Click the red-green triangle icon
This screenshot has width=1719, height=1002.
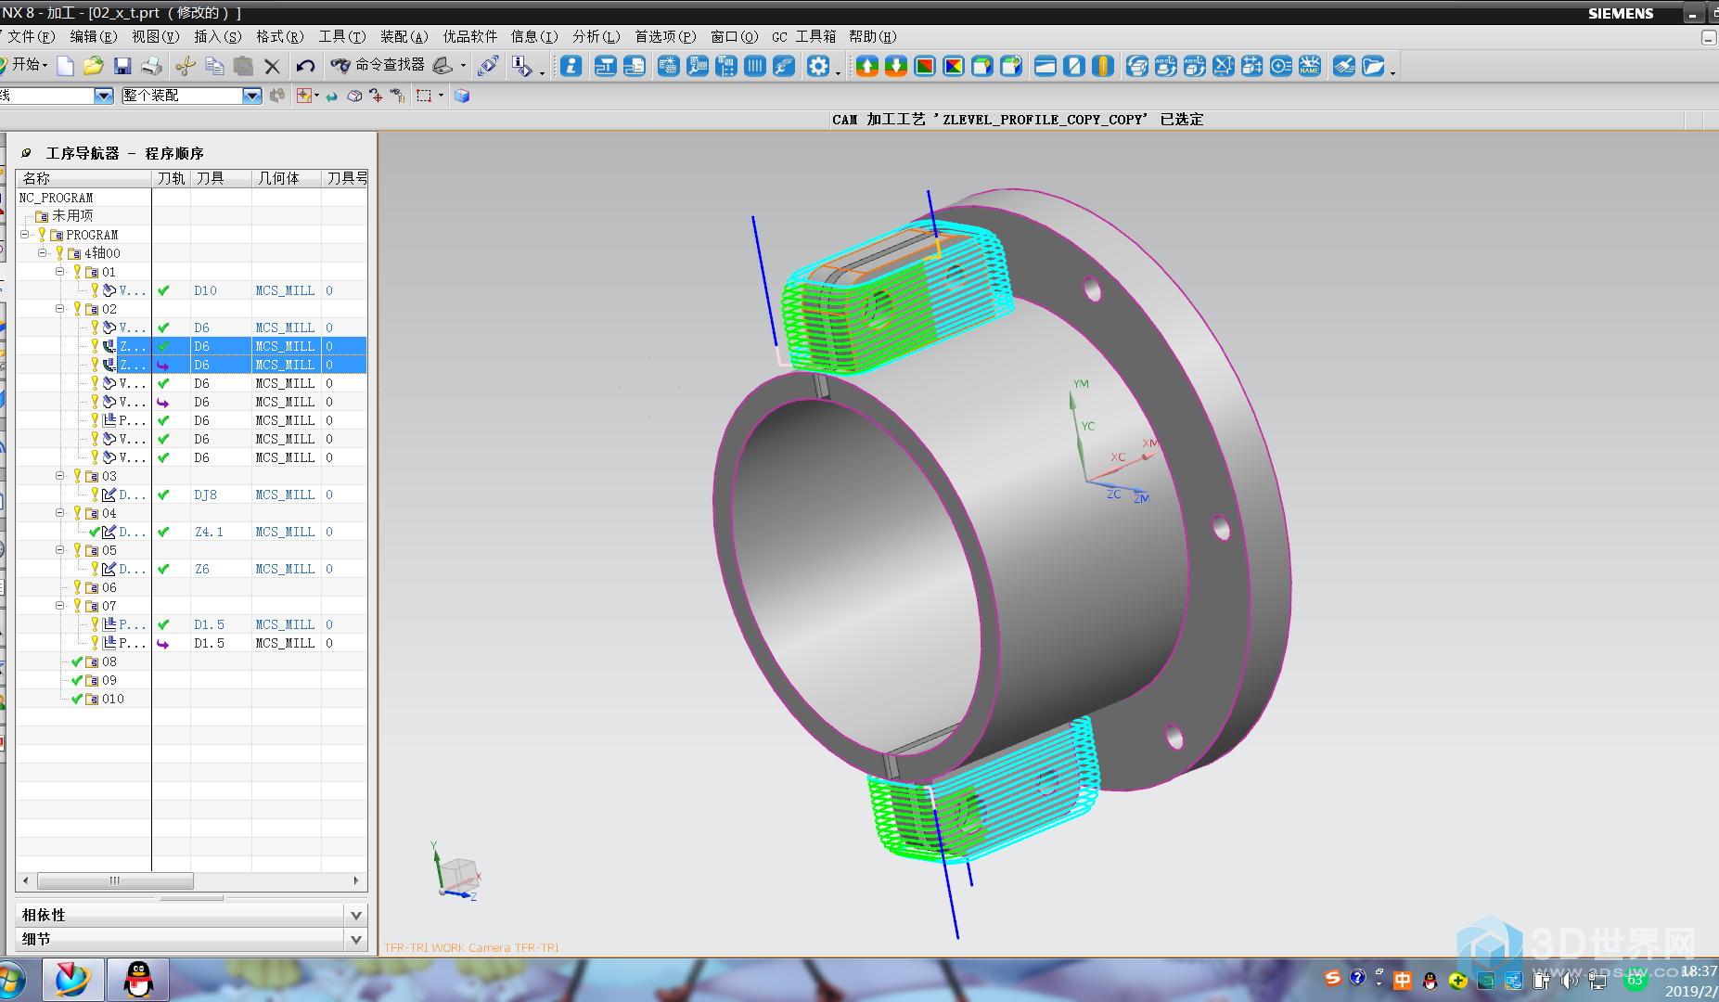point(924,66)
